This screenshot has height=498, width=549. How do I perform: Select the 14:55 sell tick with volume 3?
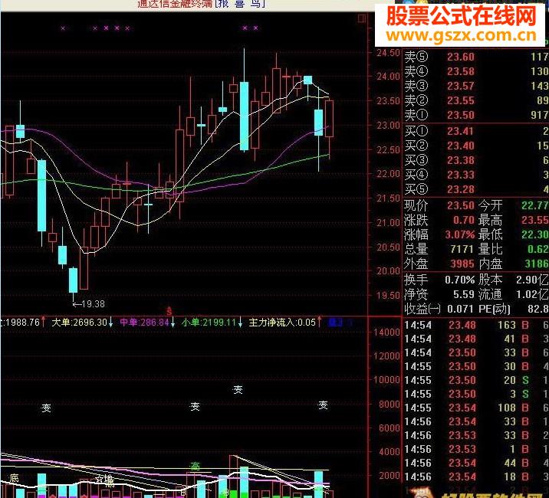click(476, 394)
